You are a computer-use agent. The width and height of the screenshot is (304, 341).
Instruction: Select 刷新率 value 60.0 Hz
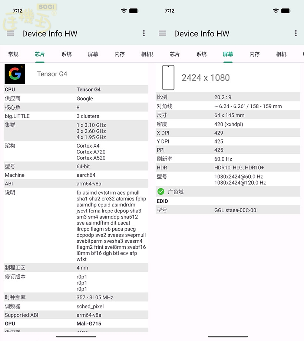[223, 159]
